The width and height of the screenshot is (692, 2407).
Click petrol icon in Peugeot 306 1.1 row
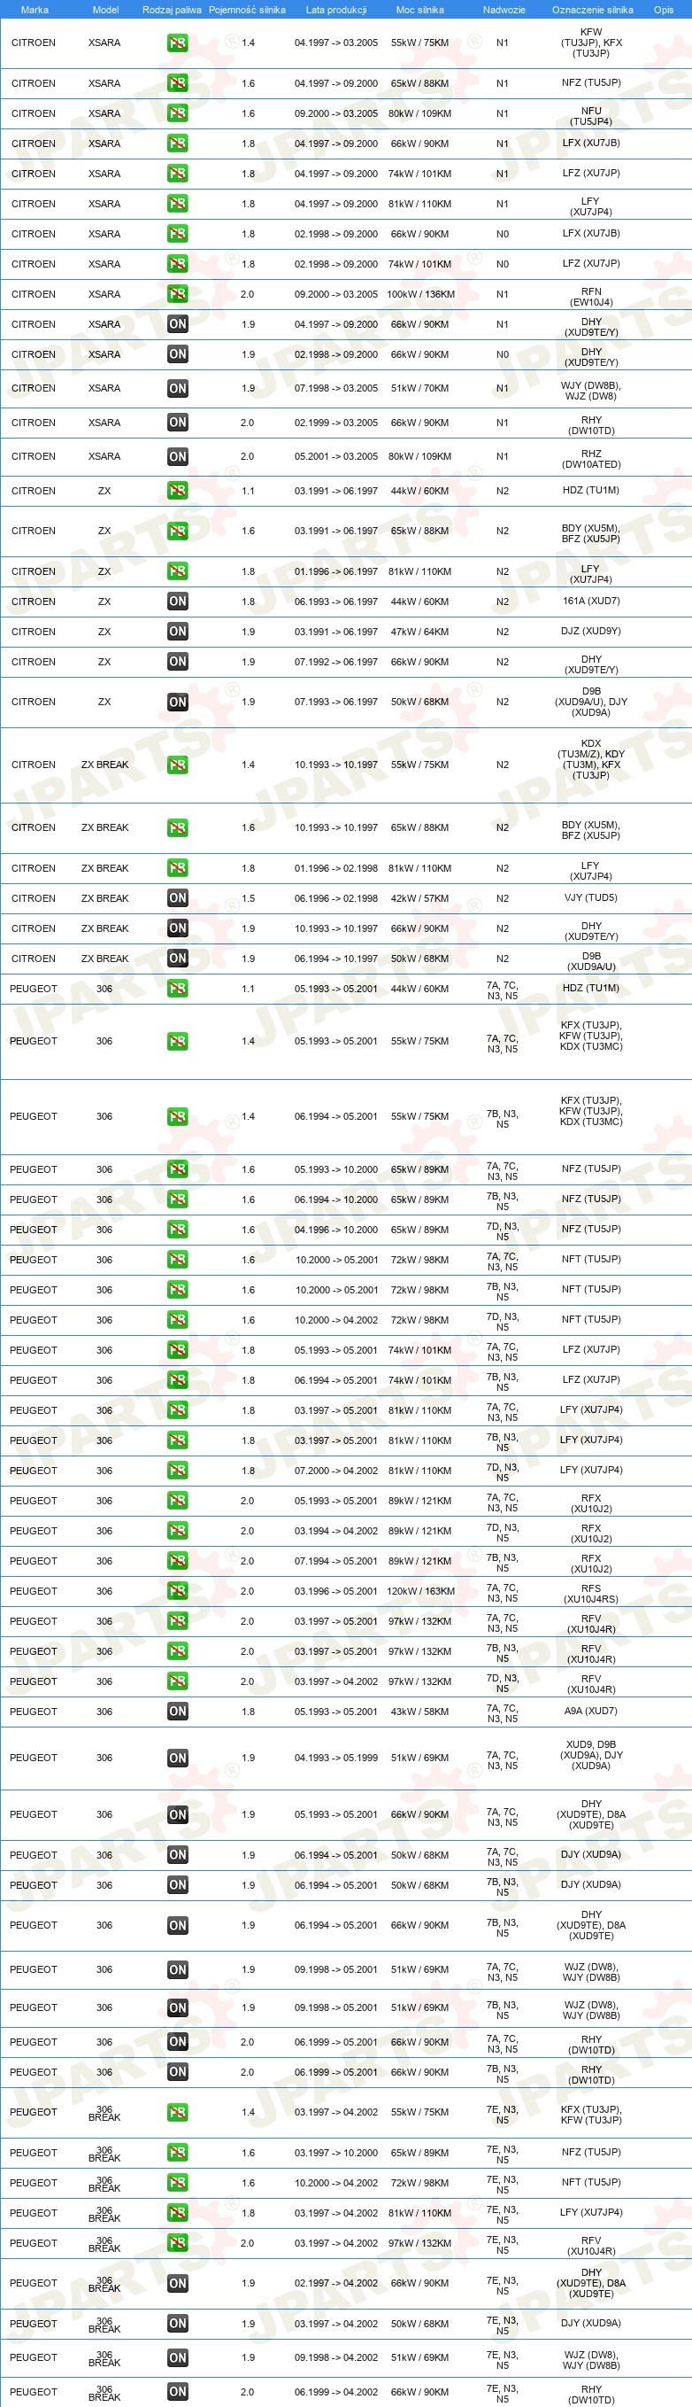(x=178, y=989)
